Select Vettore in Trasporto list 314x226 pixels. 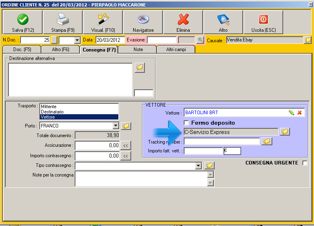tap(79, 117)
